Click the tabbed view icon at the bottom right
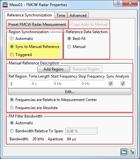This screenshot has height=159, width=140. (124, 152)
